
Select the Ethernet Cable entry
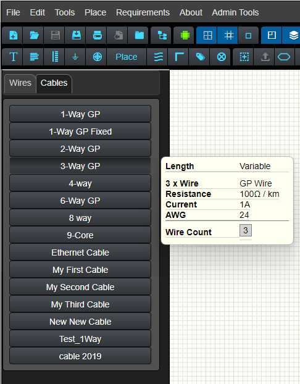(80, 253)
